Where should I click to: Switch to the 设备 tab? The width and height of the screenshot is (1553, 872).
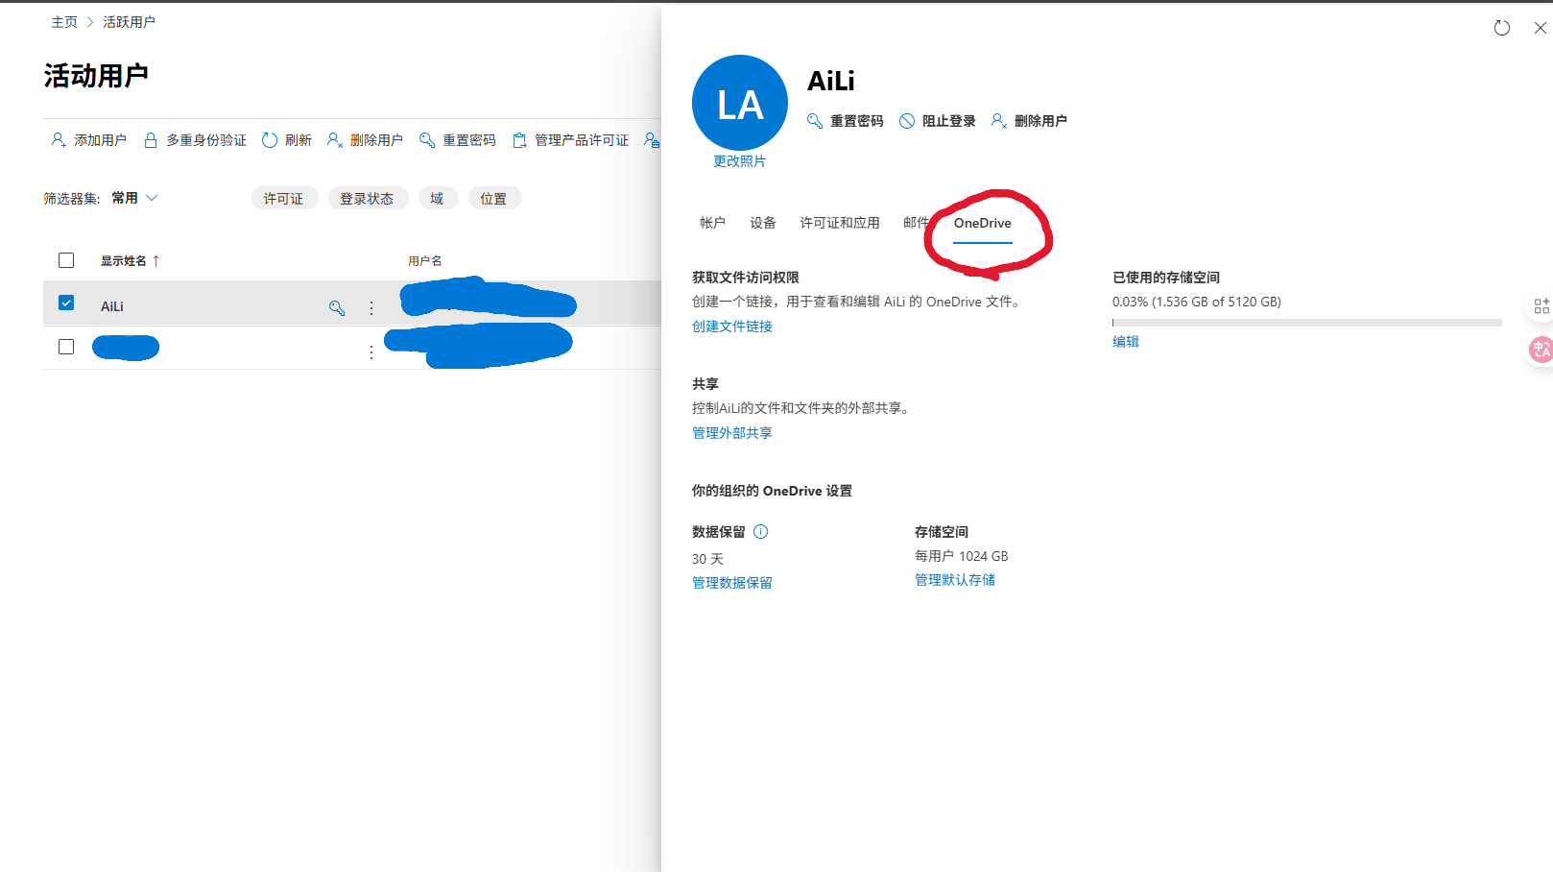point(762,222)
